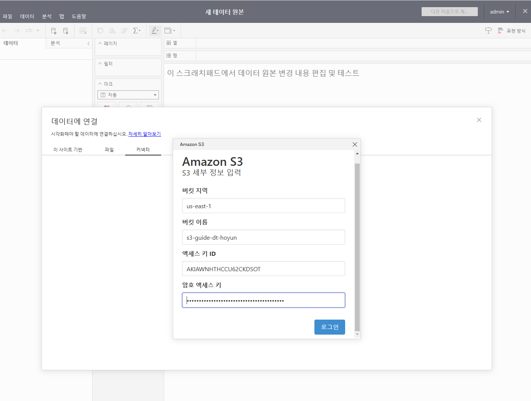Click the sheet title text
The height and width of the screenshot is (401, 531).
(x=263, y=73)
